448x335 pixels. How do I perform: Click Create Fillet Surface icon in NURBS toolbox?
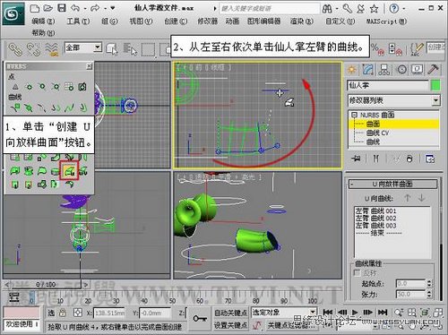click(x=69, y=185)
